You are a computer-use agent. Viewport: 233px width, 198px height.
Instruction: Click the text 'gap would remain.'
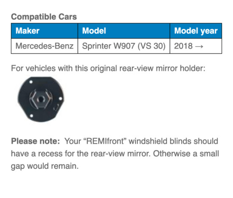[x=45, y=166]
